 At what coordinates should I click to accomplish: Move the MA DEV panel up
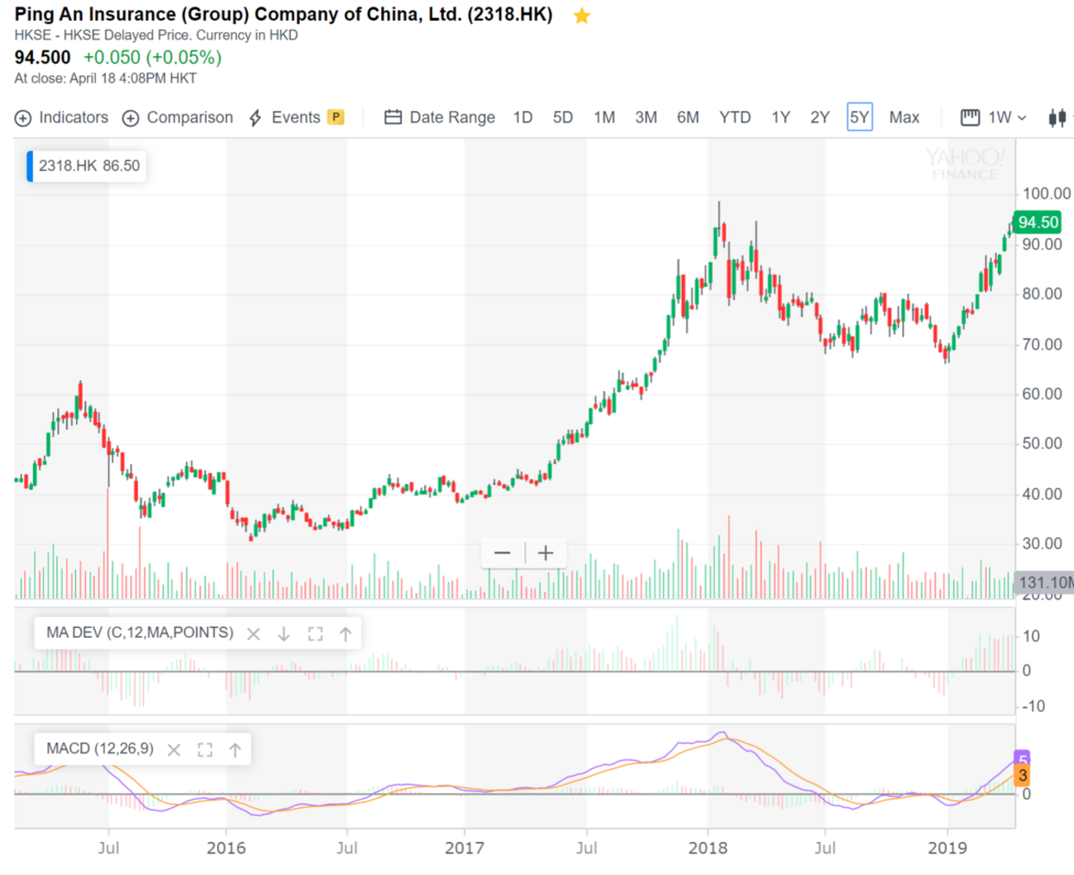[x=346, y=634]
